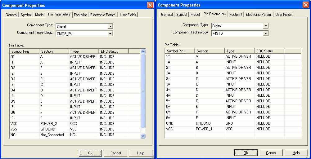Image resolution: width=311 pixels, height=159 pixels.
Task: Click ERC Status column header in left table
Action: click(x=114, y=51)
